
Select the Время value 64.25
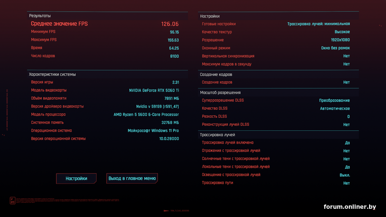tap(174, 48)
